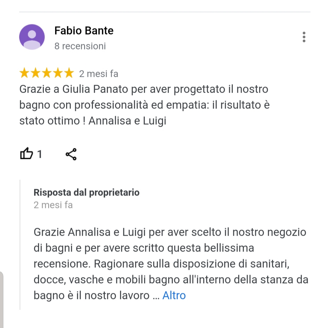The width and height of the screenshot is (329, 328).
Task: Tap the owner reply '2 mesi fa' date
Action: (53, 205)
